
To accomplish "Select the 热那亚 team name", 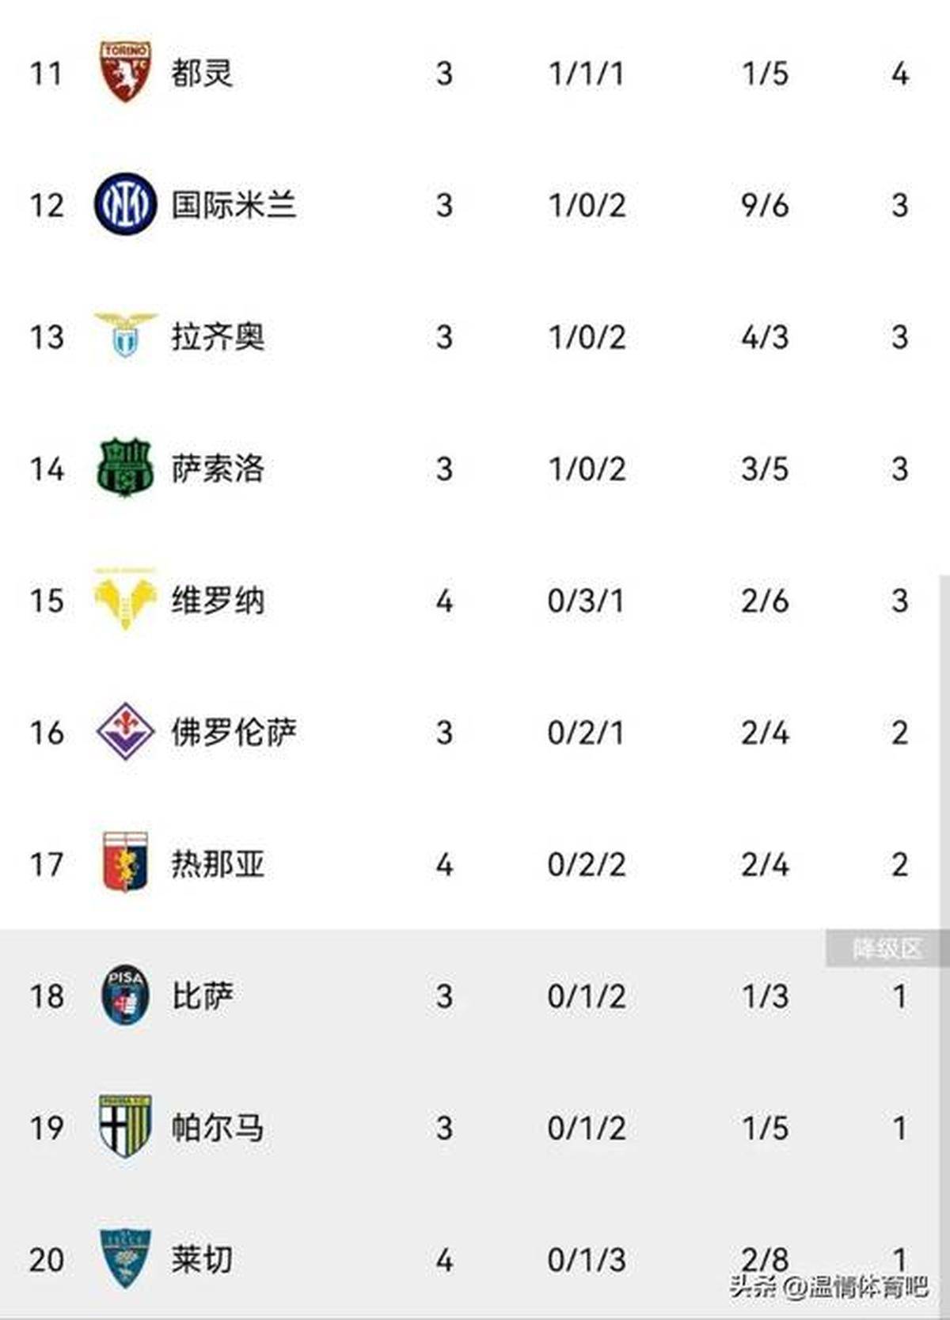I will 218,863.
